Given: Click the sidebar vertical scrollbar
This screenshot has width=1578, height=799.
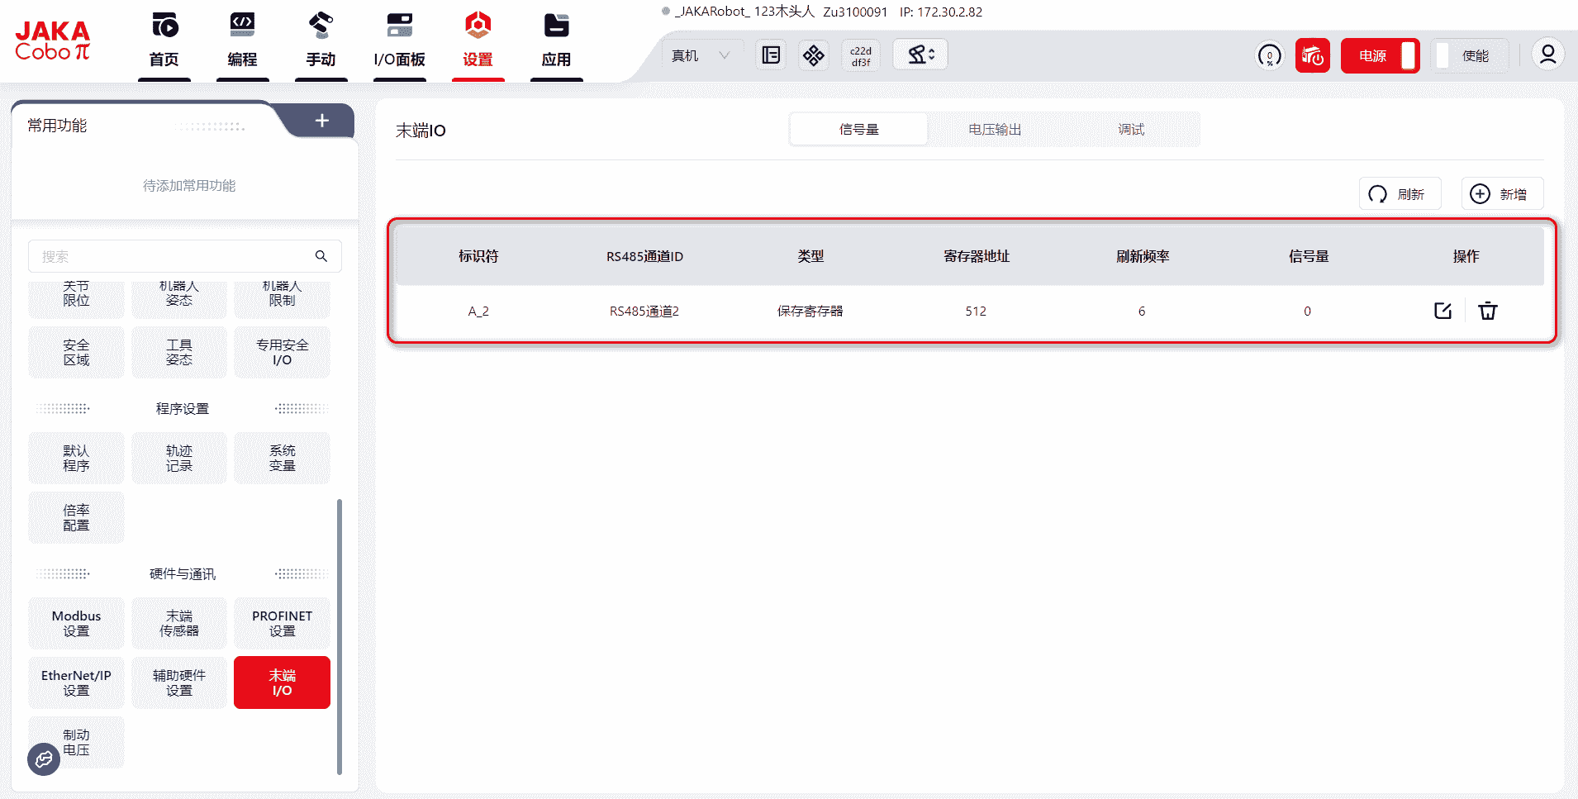Looking at the screenshot, I should 339,636.
